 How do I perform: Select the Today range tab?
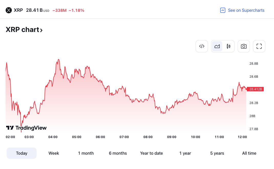pos(22,153)
